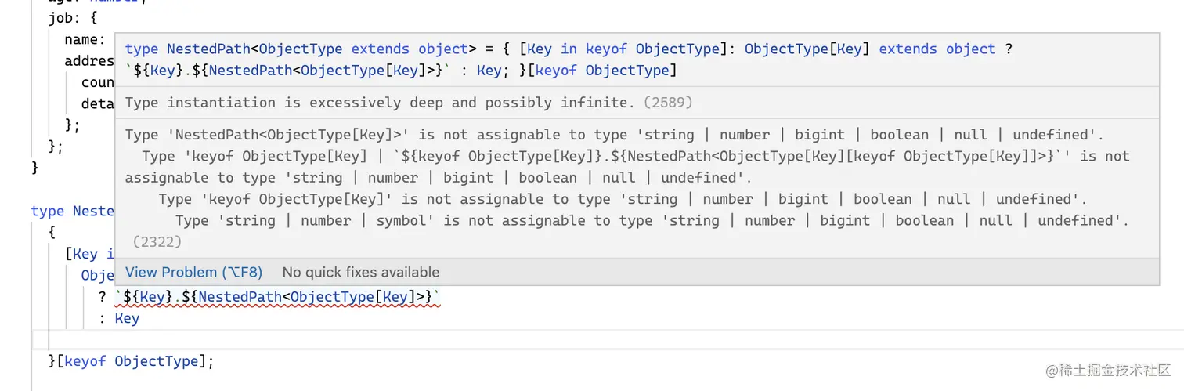Click the "type" keyword in the editor
The image size is (1184, 391).
coord(47,211)
